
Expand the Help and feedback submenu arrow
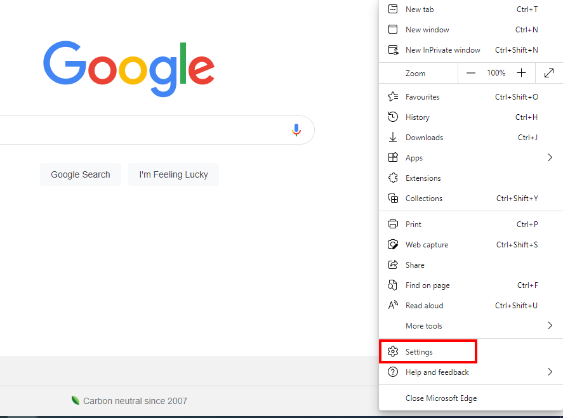point(550,372)
